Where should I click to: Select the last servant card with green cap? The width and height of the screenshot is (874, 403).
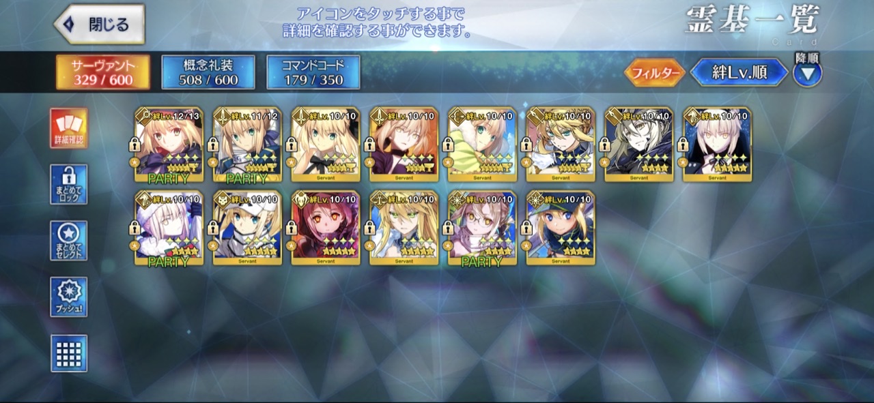(561, 228)
